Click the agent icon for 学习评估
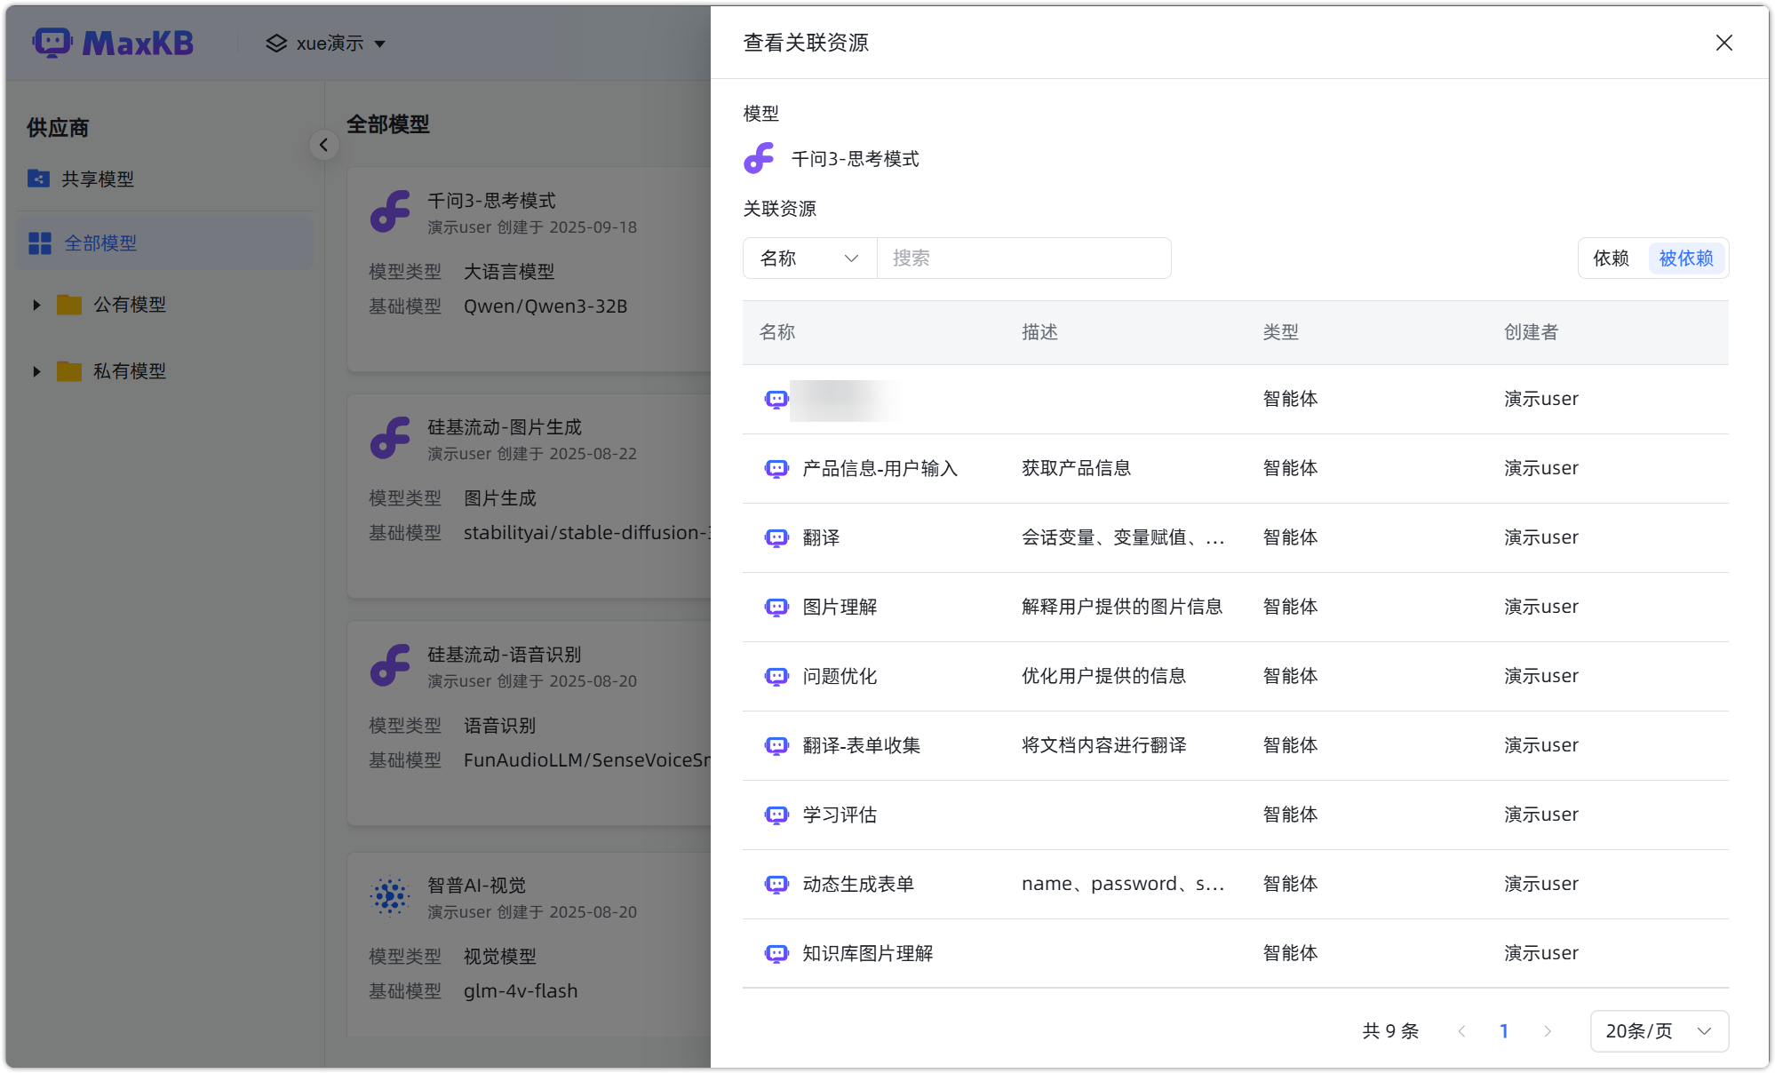The width and height of the screenshot is (1775, 1073). (x=776, y=815)
